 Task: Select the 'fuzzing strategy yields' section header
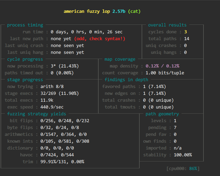36,114
